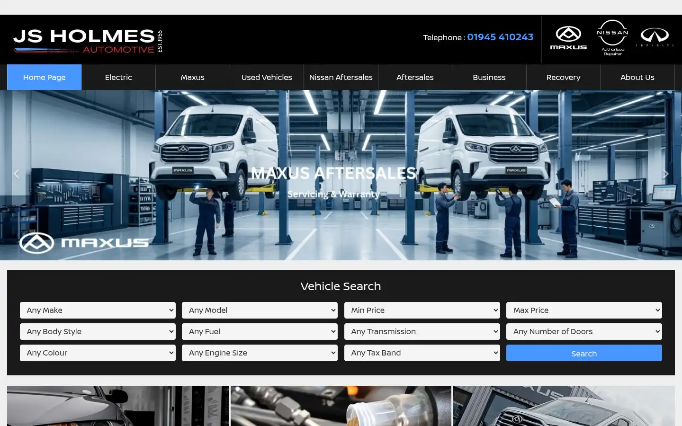
Task: Open Any Number of Doors dropdown
Action: click(584, 332)
